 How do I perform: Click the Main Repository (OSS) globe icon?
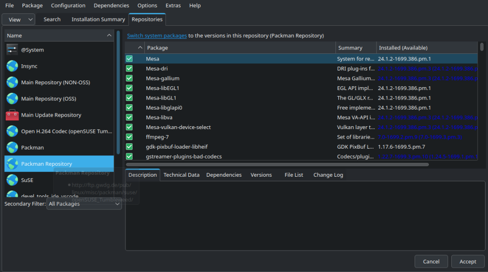12,99
